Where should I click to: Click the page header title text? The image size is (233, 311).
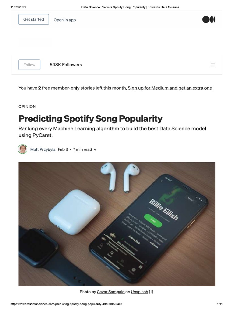pyautogui.click(x=130, y=7)
